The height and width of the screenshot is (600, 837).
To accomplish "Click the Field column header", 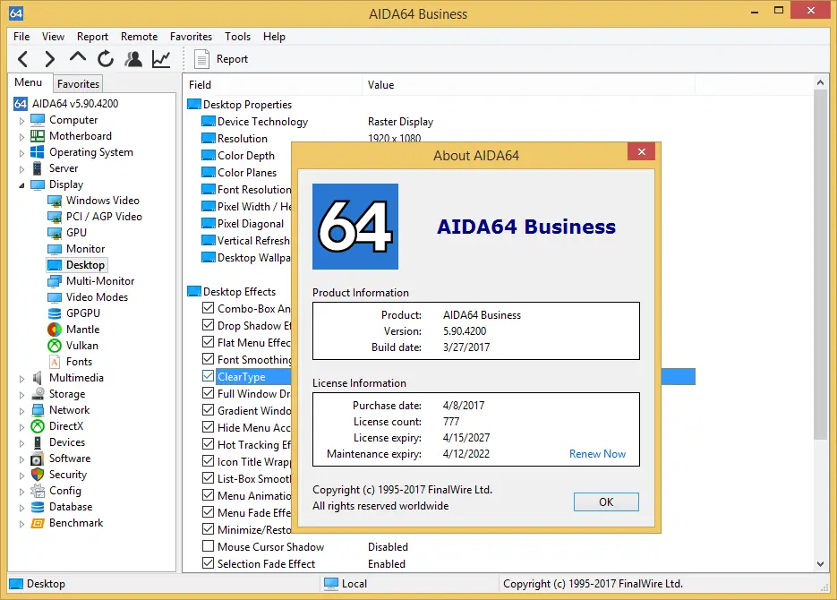I will (x=272, y=85).
